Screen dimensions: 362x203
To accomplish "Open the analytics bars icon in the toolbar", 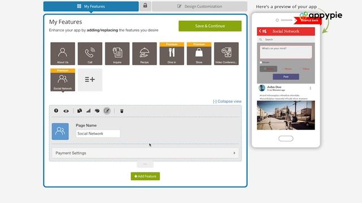I will (x=88, y=111).
